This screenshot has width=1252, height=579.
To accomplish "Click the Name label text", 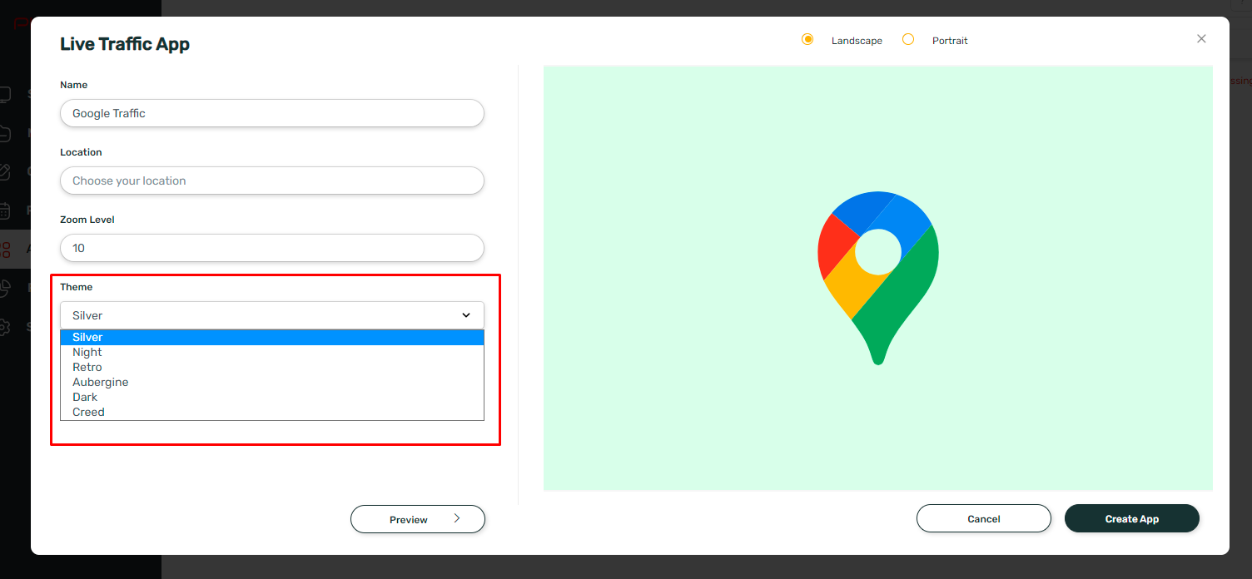I will point(74,85).
